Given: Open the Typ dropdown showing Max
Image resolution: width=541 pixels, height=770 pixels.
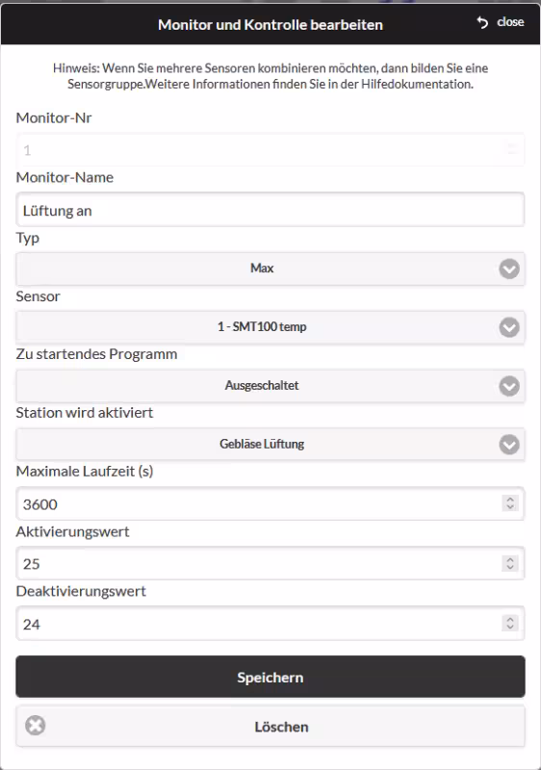Looking at the screenshot, I should tap(270, 269).
